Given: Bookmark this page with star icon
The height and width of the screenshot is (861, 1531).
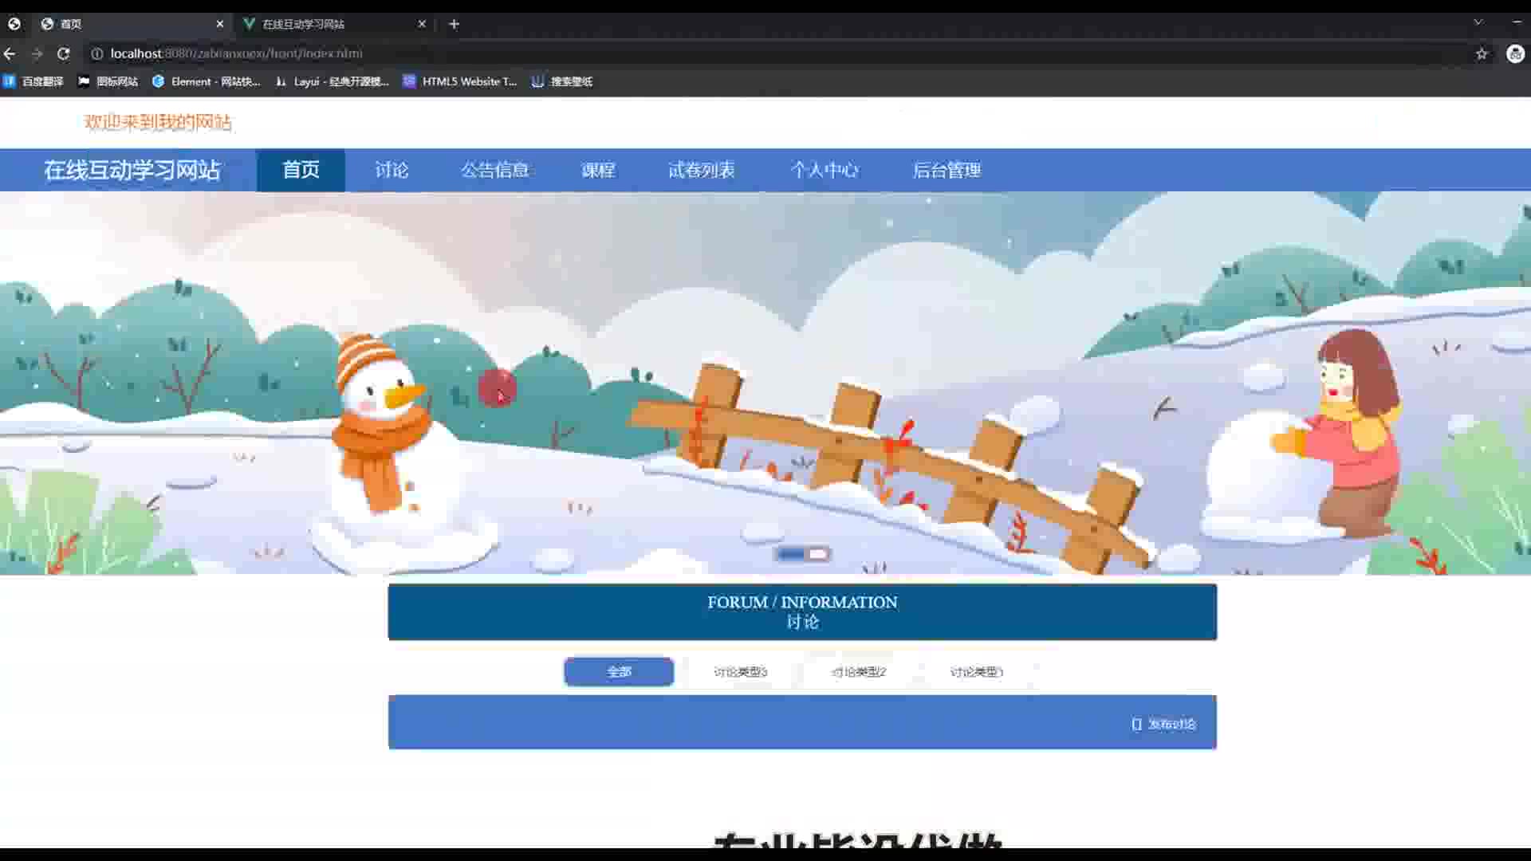Looking at the screenshot, I should [1482, 53].
